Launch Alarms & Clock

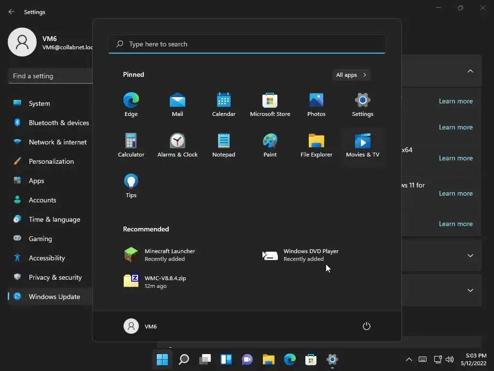[x=178, y=145]
